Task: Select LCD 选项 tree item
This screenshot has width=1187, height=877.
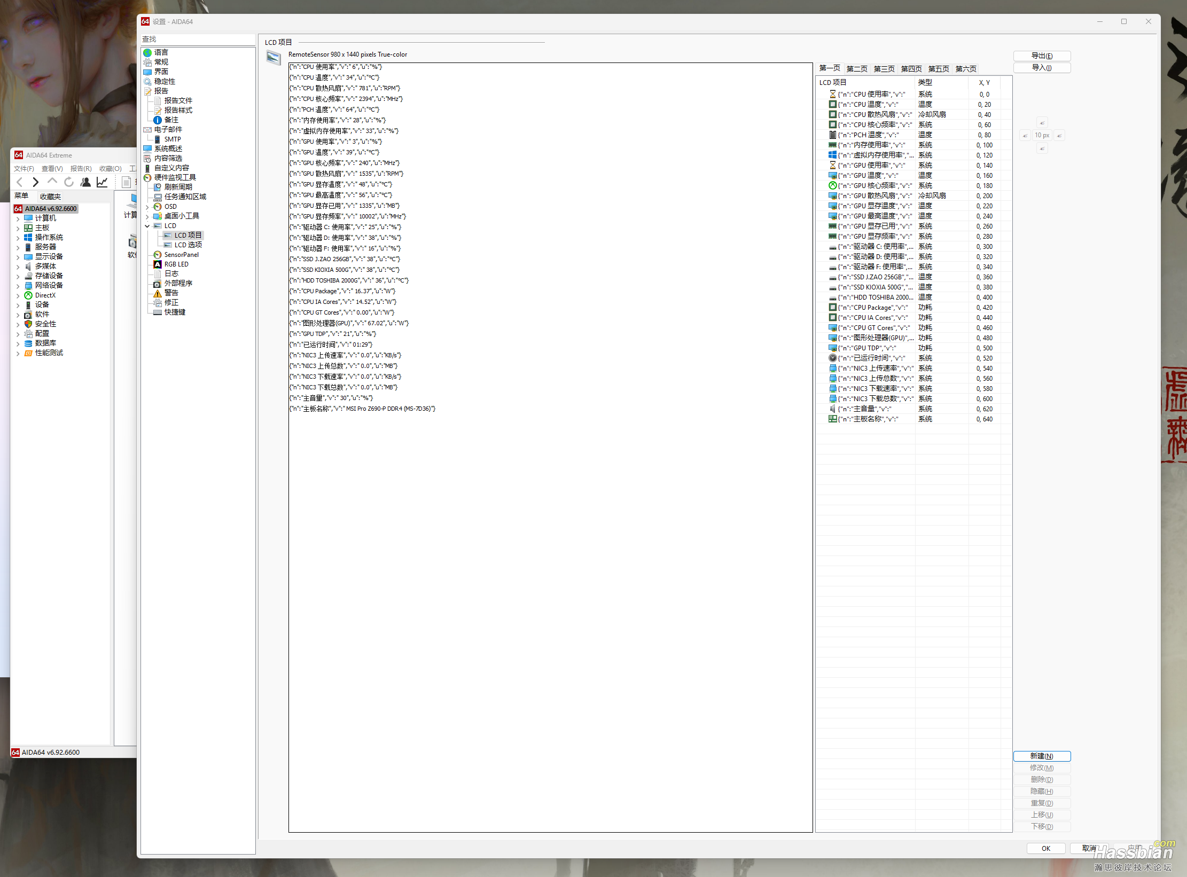Action: click(x=188, y=245)
